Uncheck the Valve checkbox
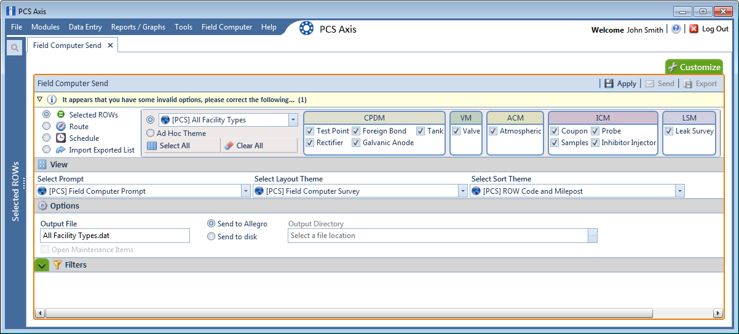This screenshot has height=334, width=739. tap(456, 131)
